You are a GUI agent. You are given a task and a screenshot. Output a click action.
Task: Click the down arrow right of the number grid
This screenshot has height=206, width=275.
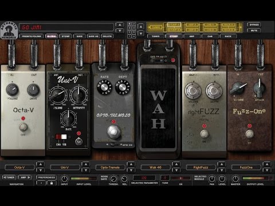point(141,34)
